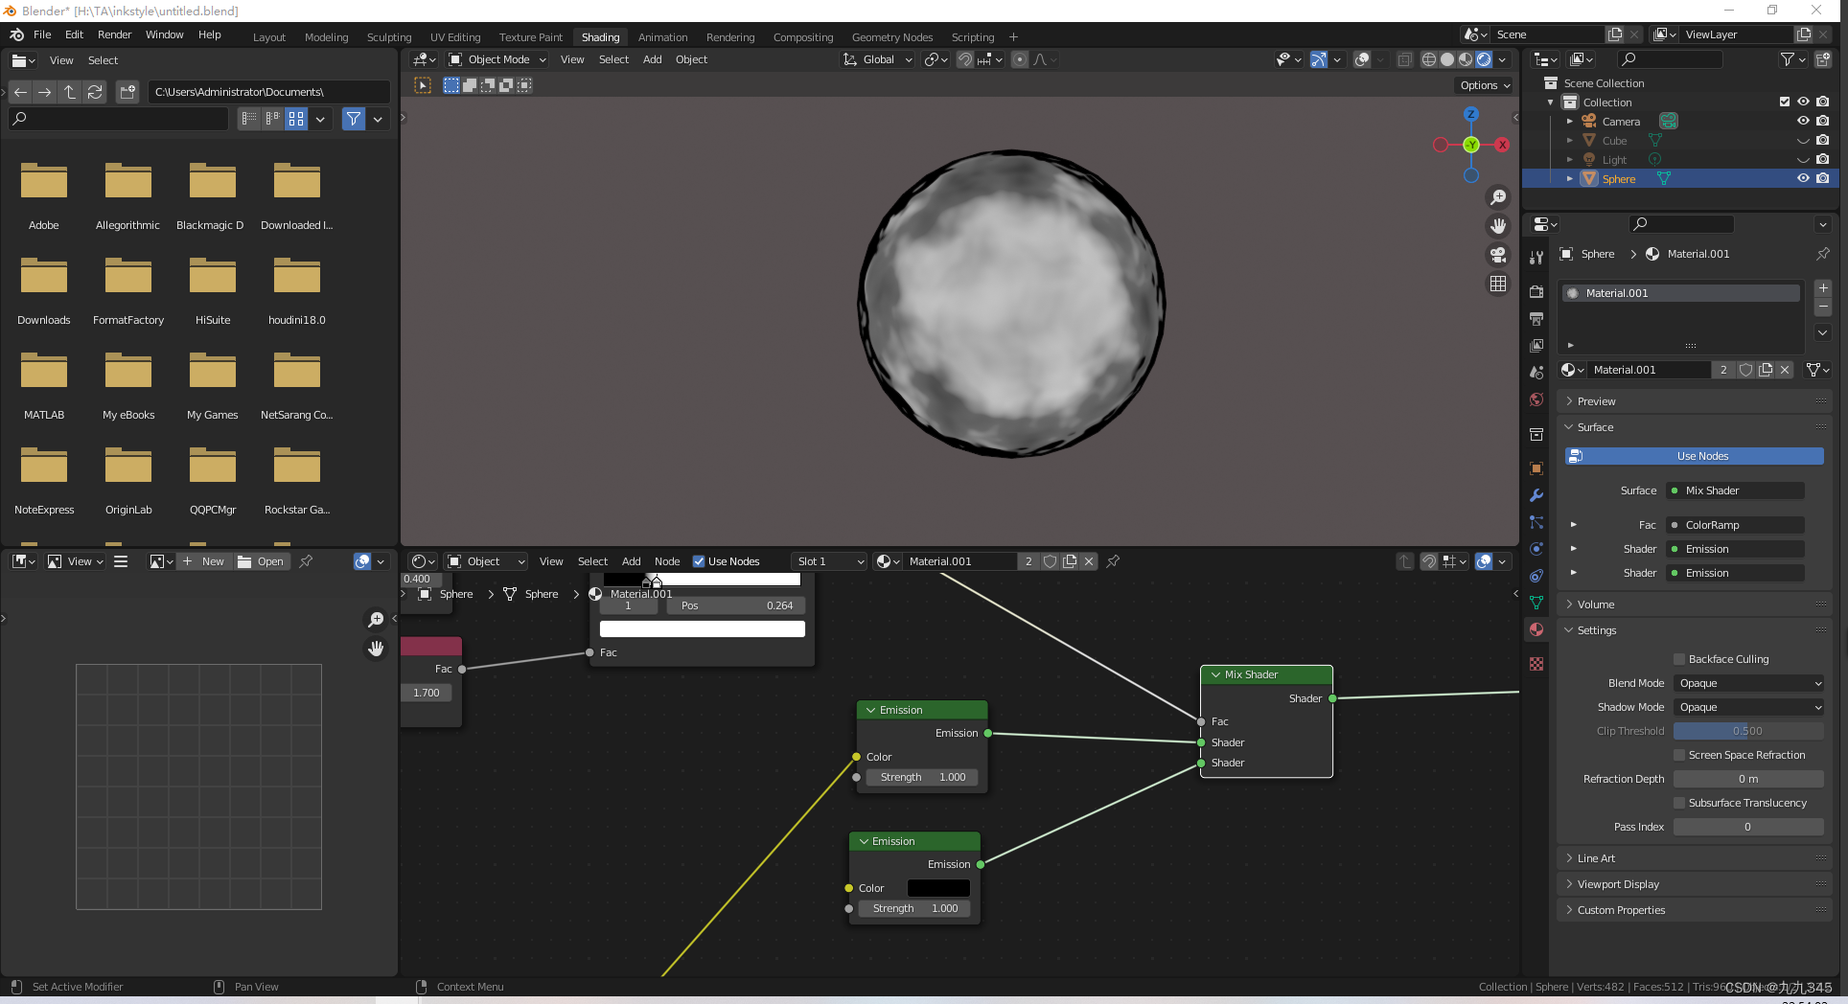The image size is (1848, 1004).
Task: Open the Modifier properties wrench tab
Action: pos(1536,495)
